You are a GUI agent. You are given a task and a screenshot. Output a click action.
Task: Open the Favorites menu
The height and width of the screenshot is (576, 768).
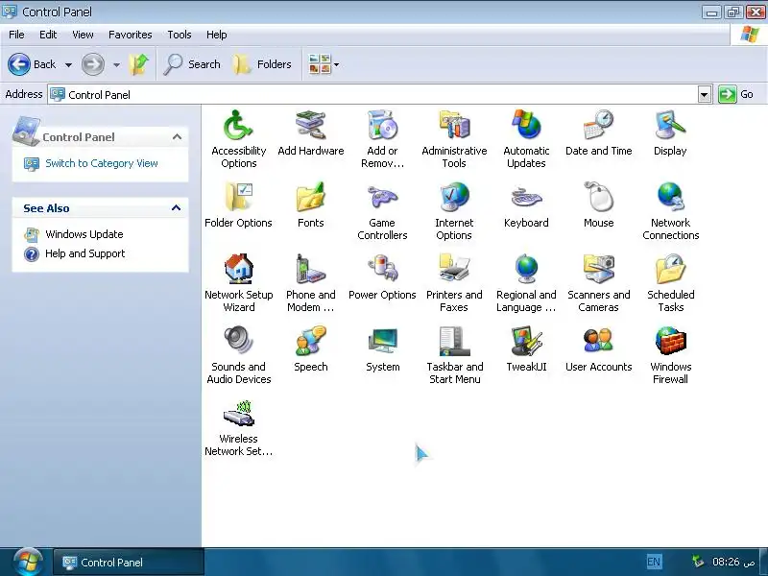tap(131, 35)
